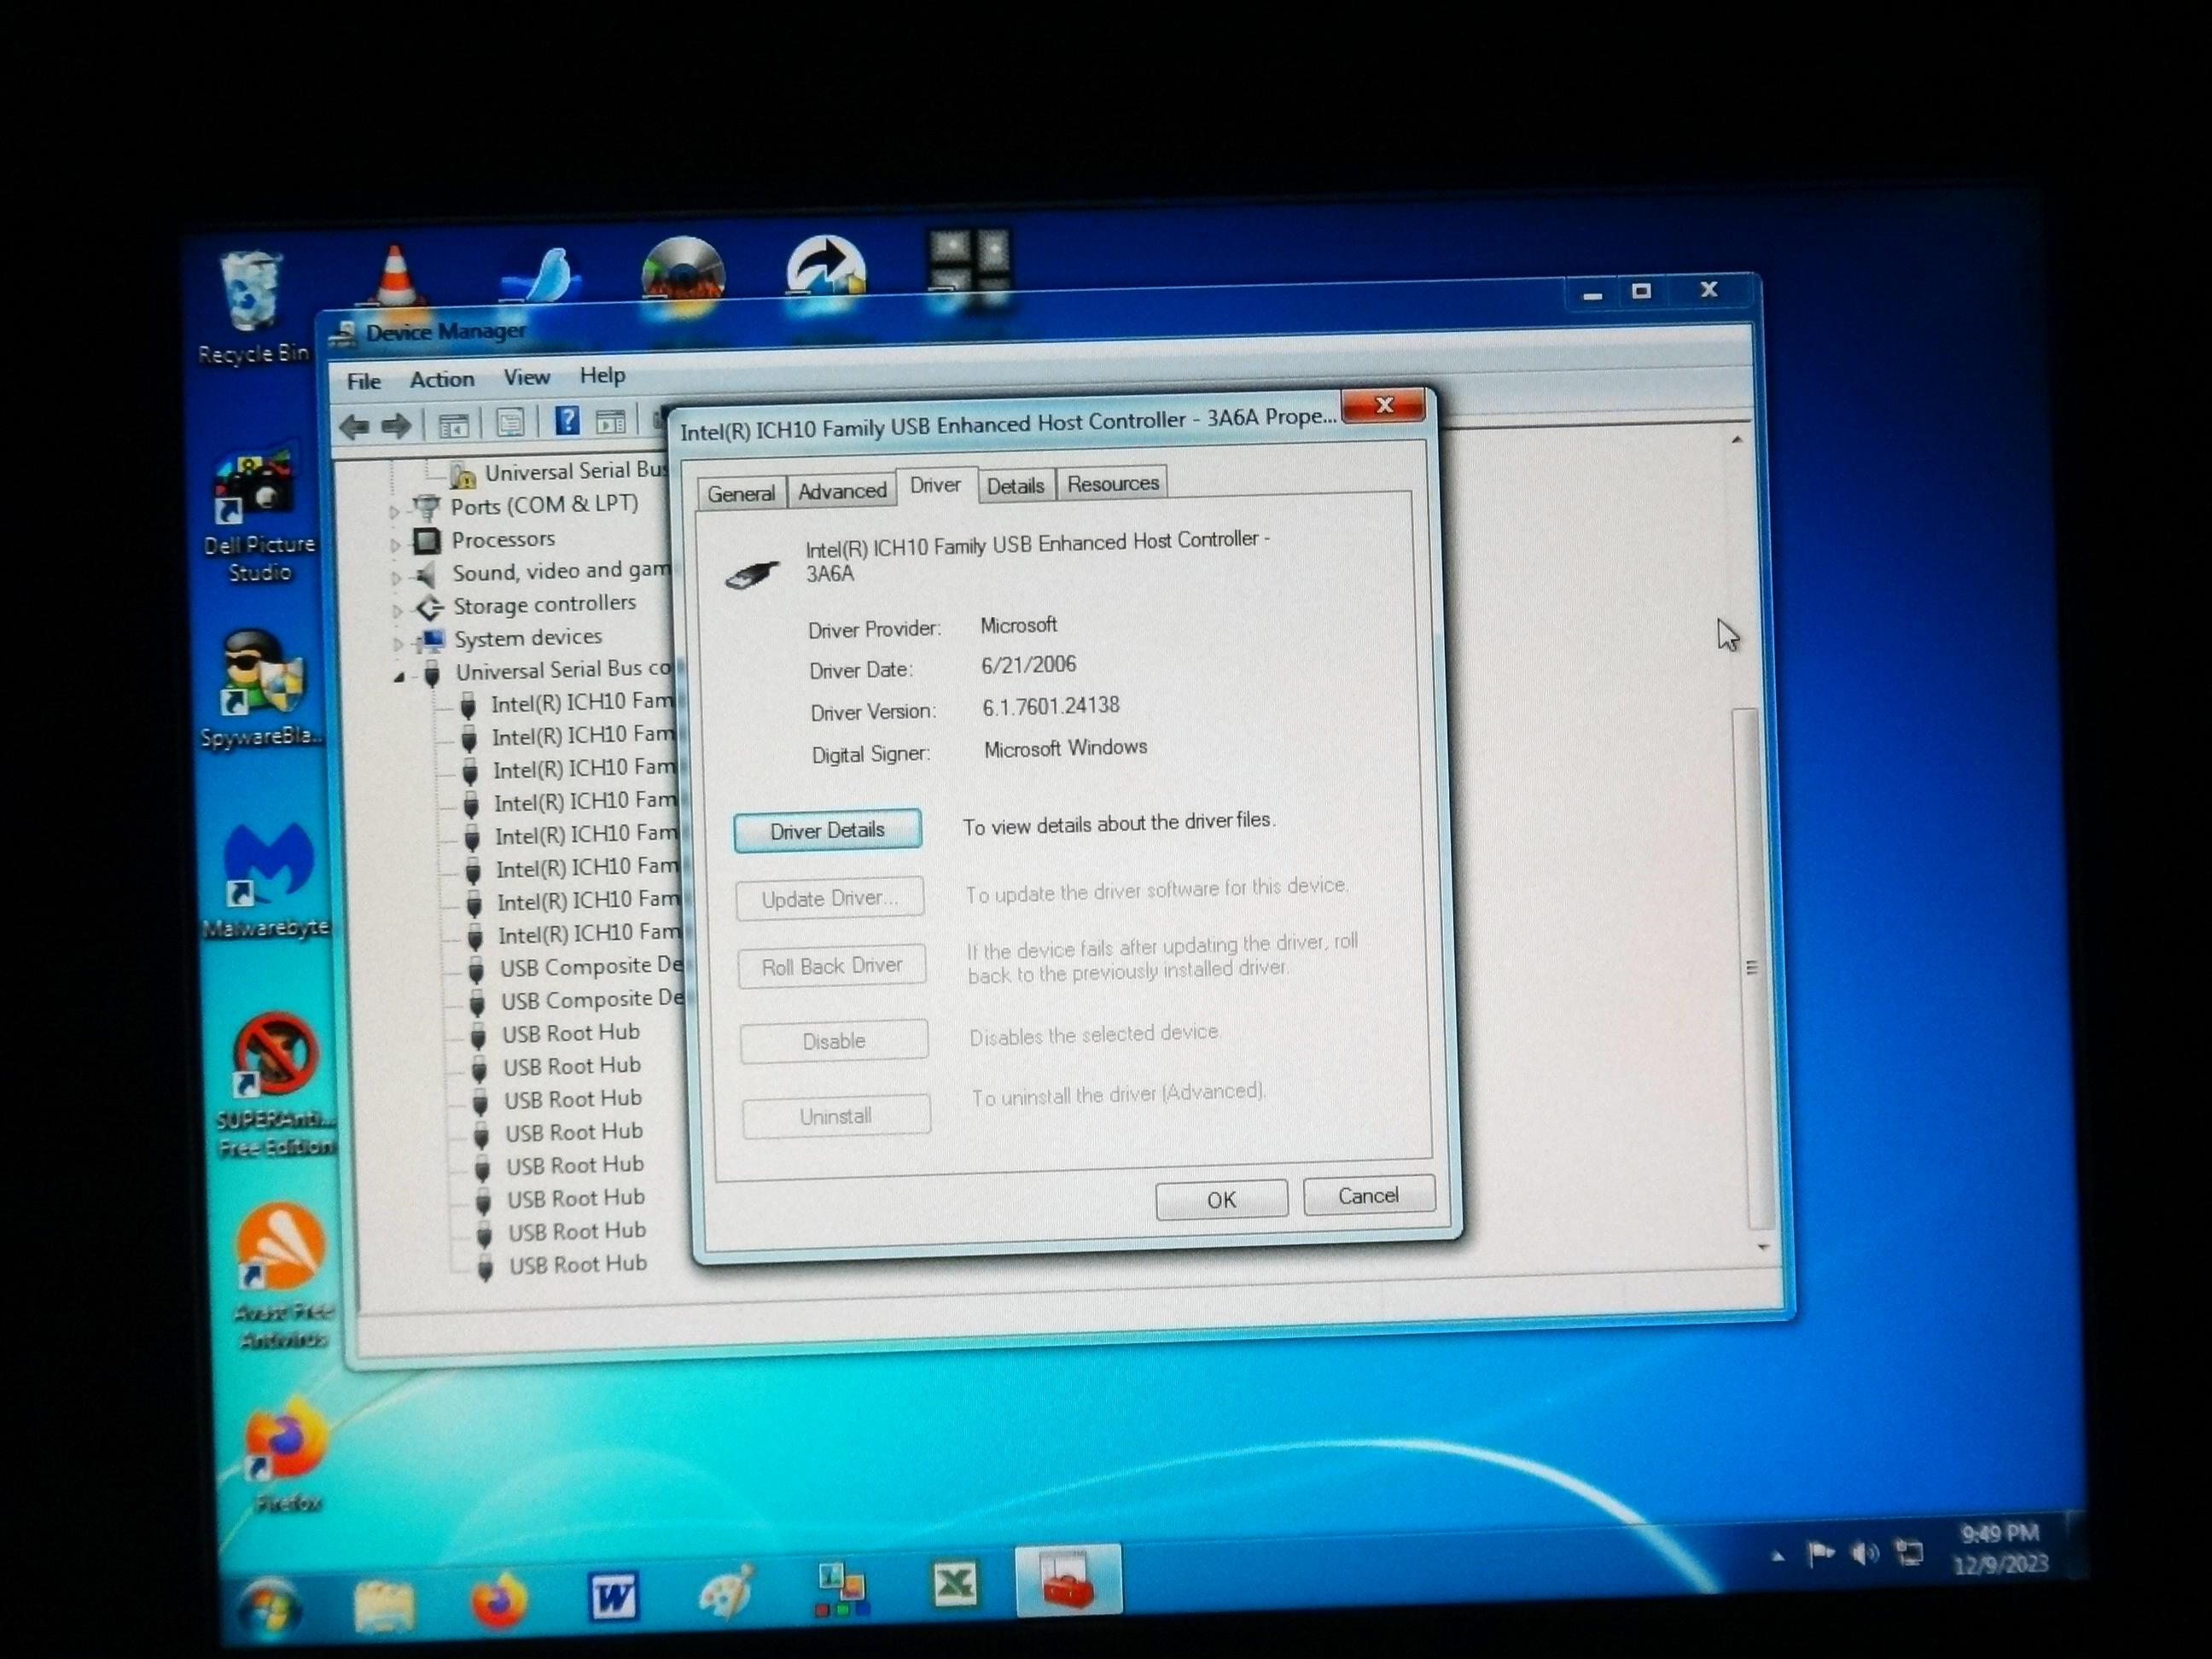Click the Forward arrow in Device Manager toolbar
The height and width of the screenshot is (1659, 2212).
[x=396, y=426]
